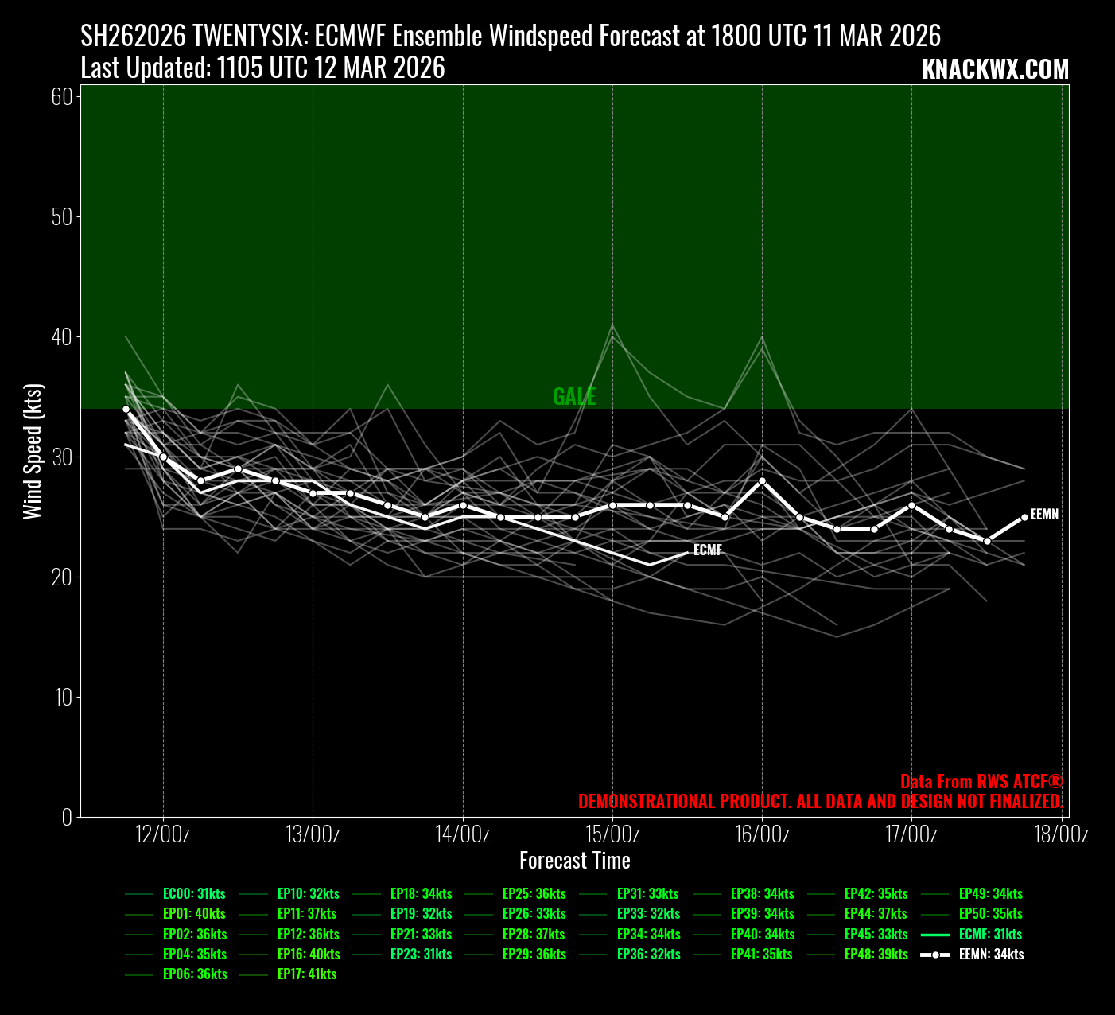Click the 15/00z x-axis tick label
This screenshot has width=1115, height=1015.
612,834
